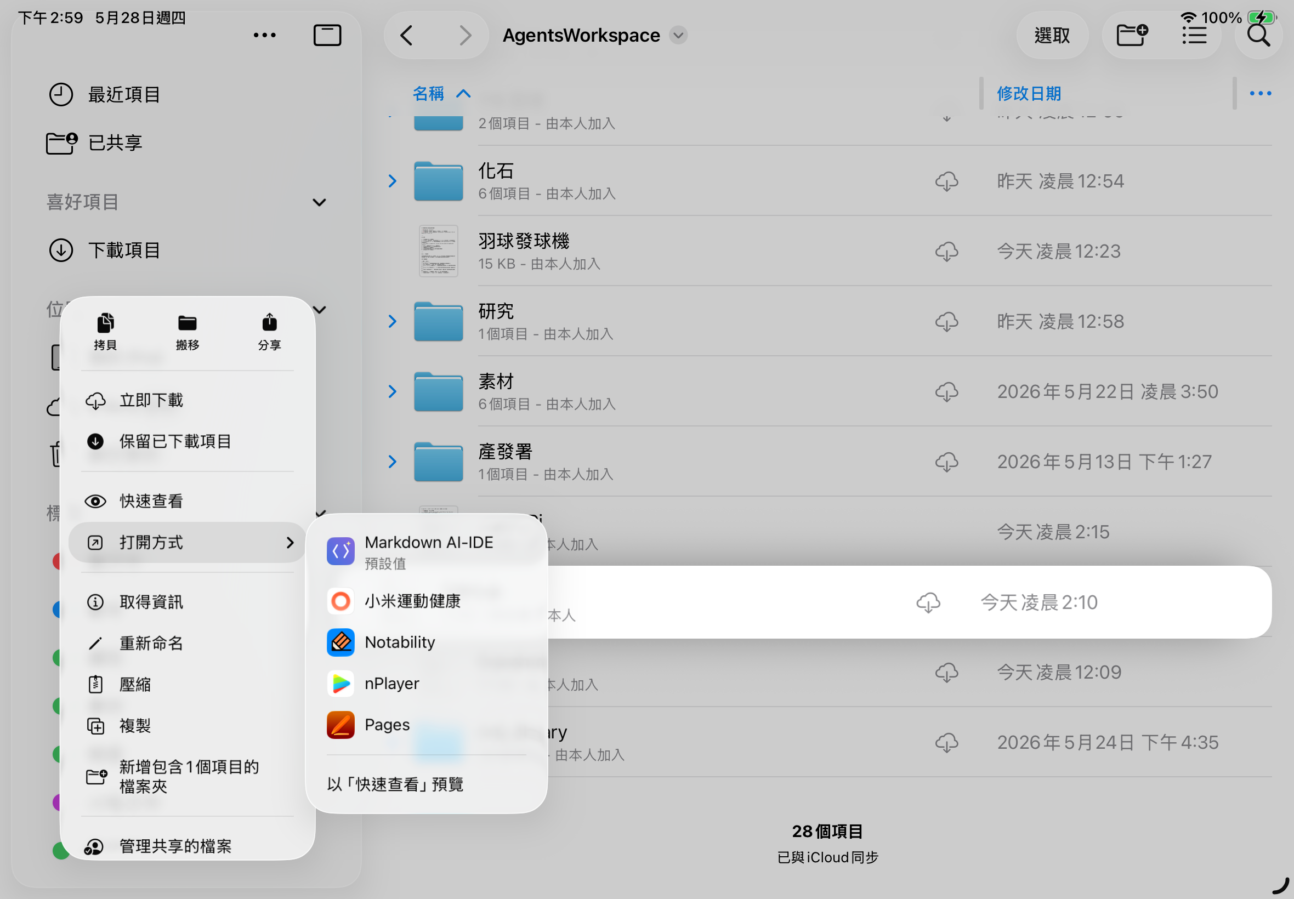This screenshot has width=1294, height=899.
Task: Open with 小米運動健康 app
Action: (427, 601)
